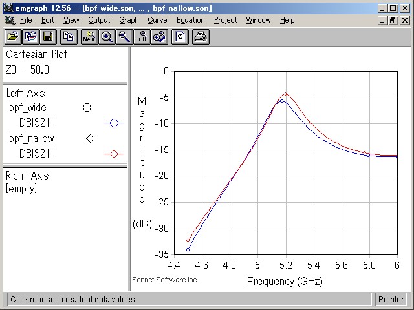Click the diamond symbol next to bpf_nallow
The image size is (414, 310).
coord(91,138)
